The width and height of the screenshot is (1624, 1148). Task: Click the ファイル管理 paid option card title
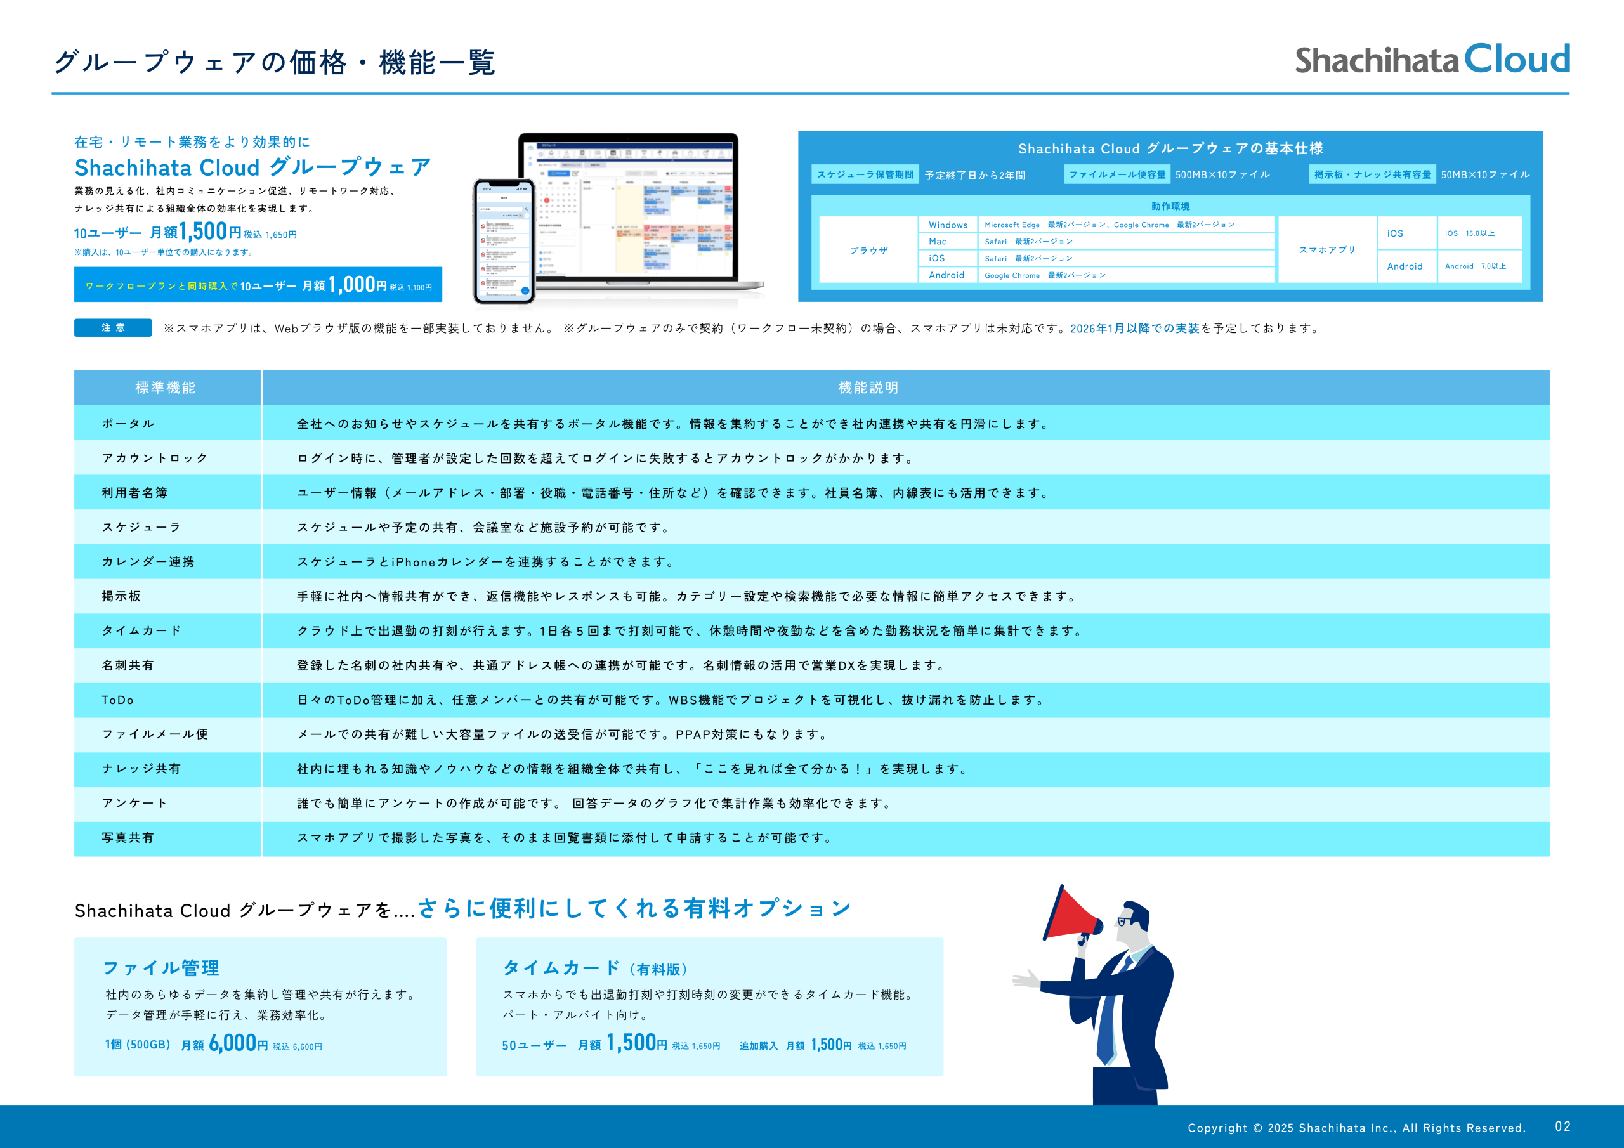click(161, 968)
